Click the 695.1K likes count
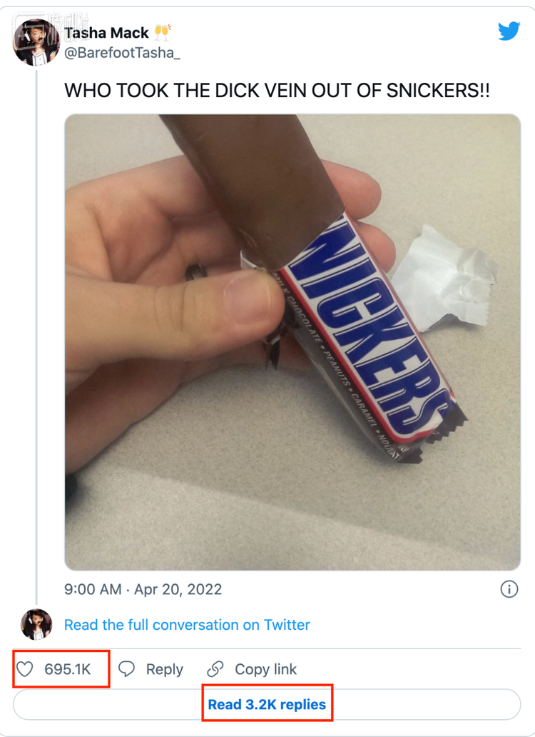 67,669
